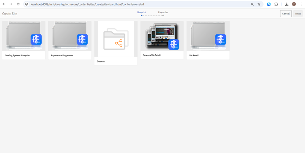Open the user profile avatar
The image size is (305, 153).
294,4
